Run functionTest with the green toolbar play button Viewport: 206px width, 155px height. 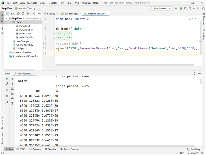tap(176, 8)
